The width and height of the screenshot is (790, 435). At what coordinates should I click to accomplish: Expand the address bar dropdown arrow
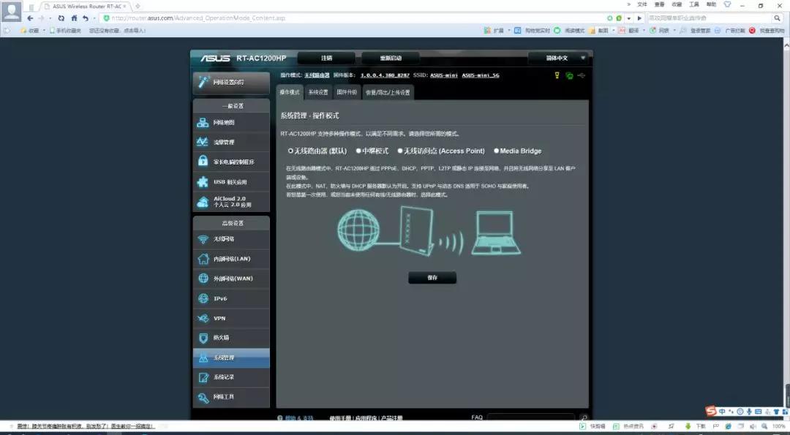tap(629, 18)
